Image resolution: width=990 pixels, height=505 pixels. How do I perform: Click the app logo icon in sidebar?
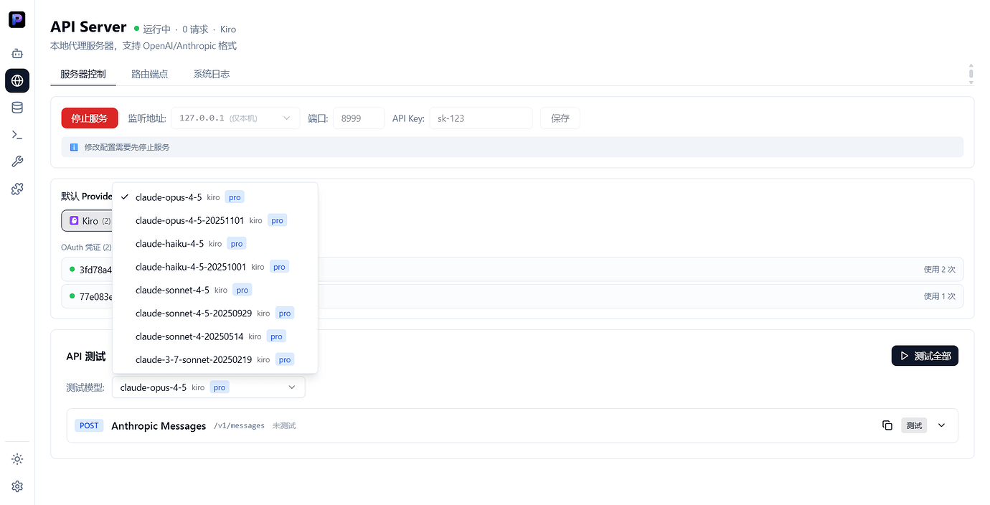[x=17, y=20]
